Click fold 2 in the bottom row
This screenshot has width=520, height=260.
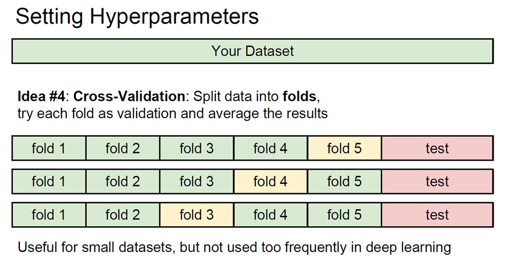pos(122,215)
